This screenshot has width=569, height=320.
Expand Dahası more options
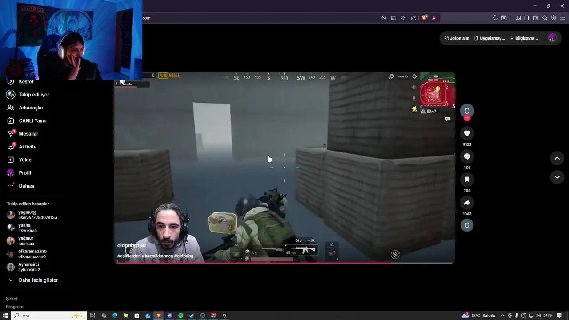pyautogui.click(x=20, y=186)
